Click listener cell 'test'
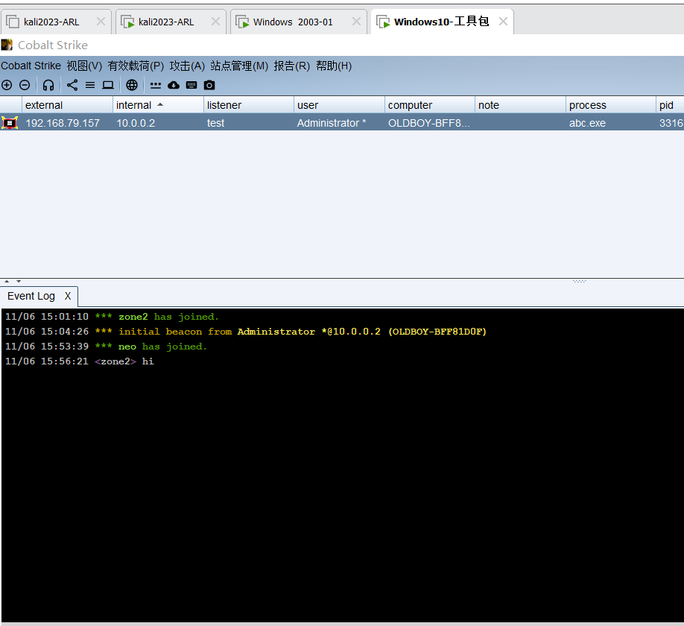 [215, 123]
